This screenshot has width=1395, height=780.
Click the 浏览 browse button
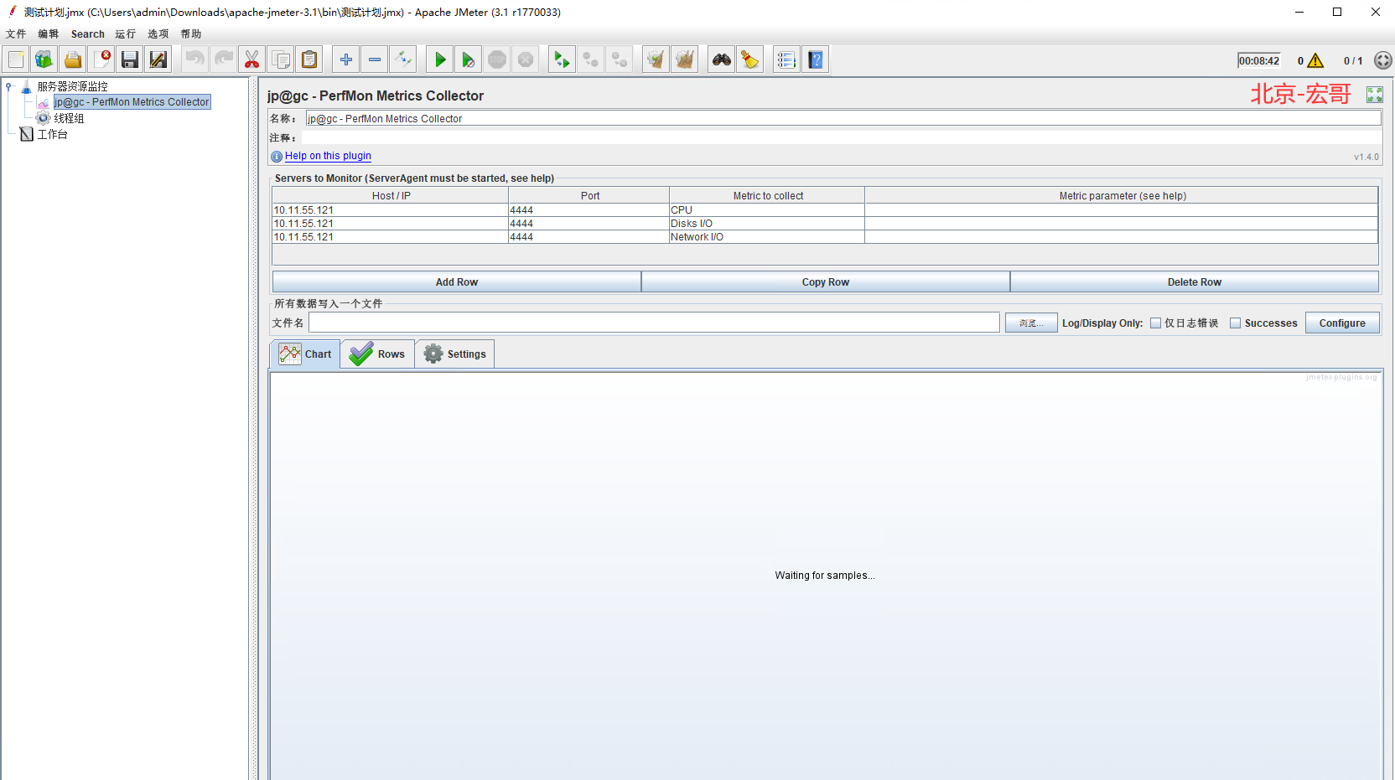click(1031, 323)
